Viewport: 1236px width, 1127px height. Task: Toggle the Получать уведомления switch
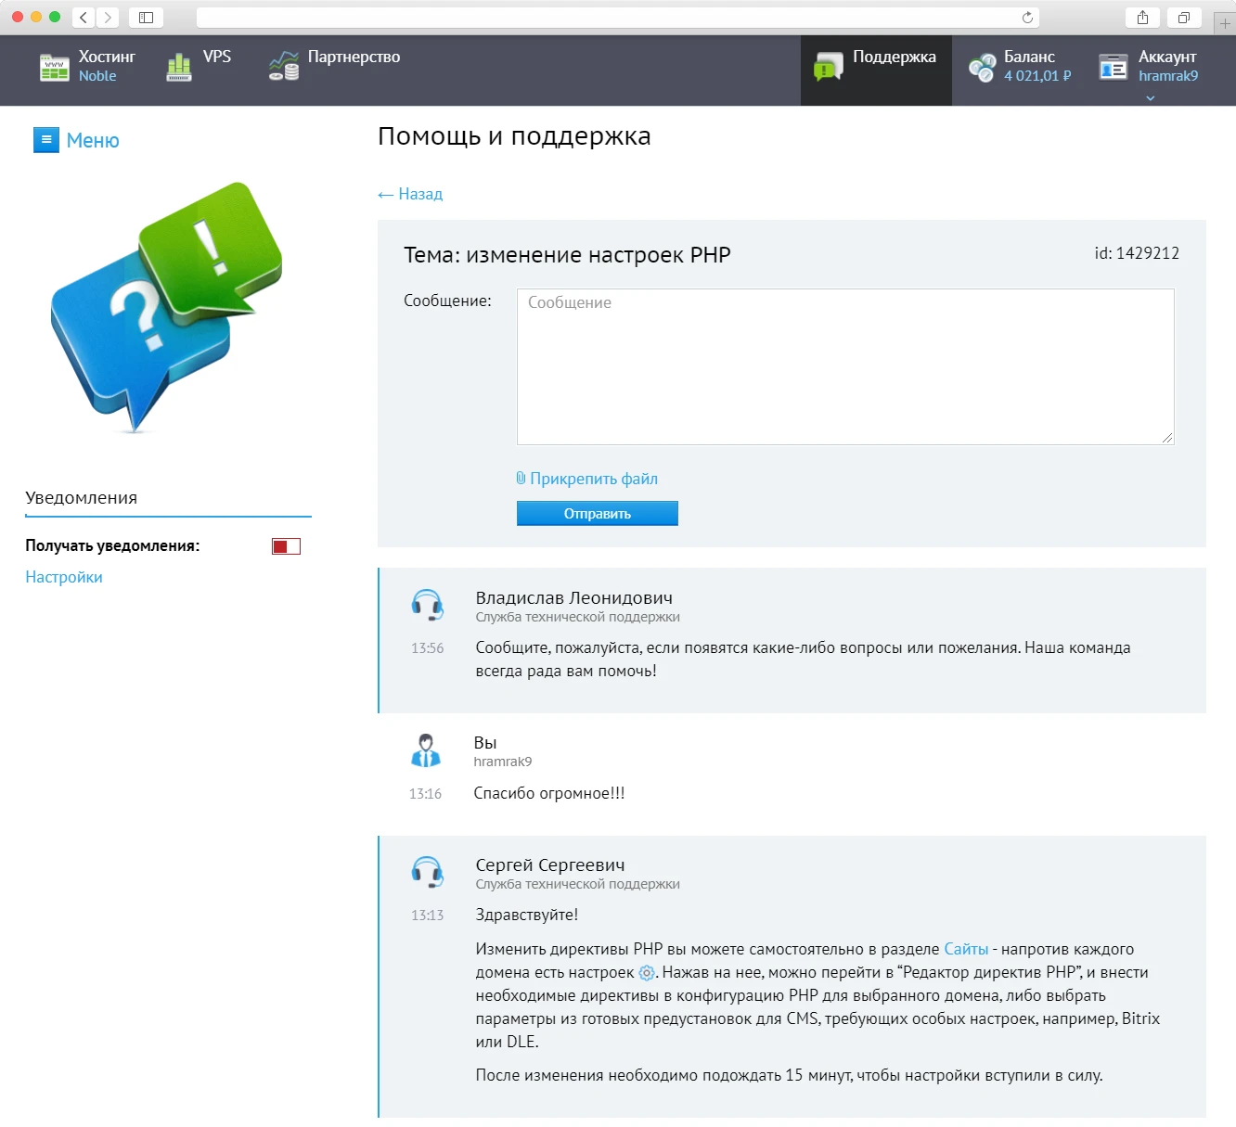coord(286,546)
